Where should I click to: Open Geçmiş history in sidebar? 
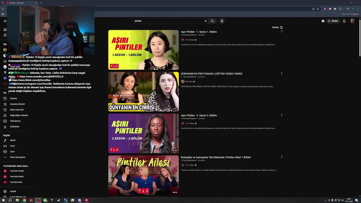tap(14, 98)
